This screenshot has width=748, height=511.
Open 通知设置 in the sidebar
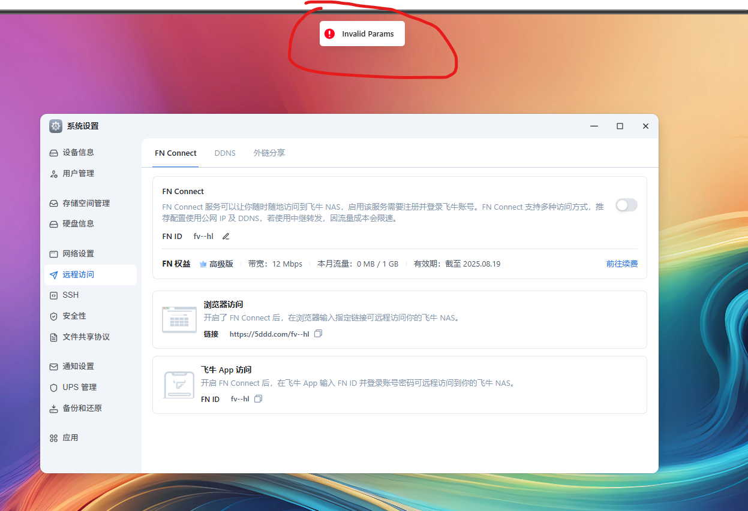[x=91, y=367]
